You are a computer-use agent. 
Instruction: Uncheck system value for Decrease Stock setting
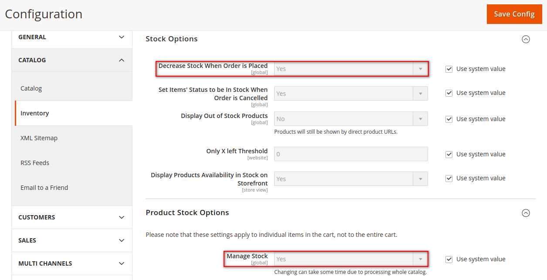point(449,69)
